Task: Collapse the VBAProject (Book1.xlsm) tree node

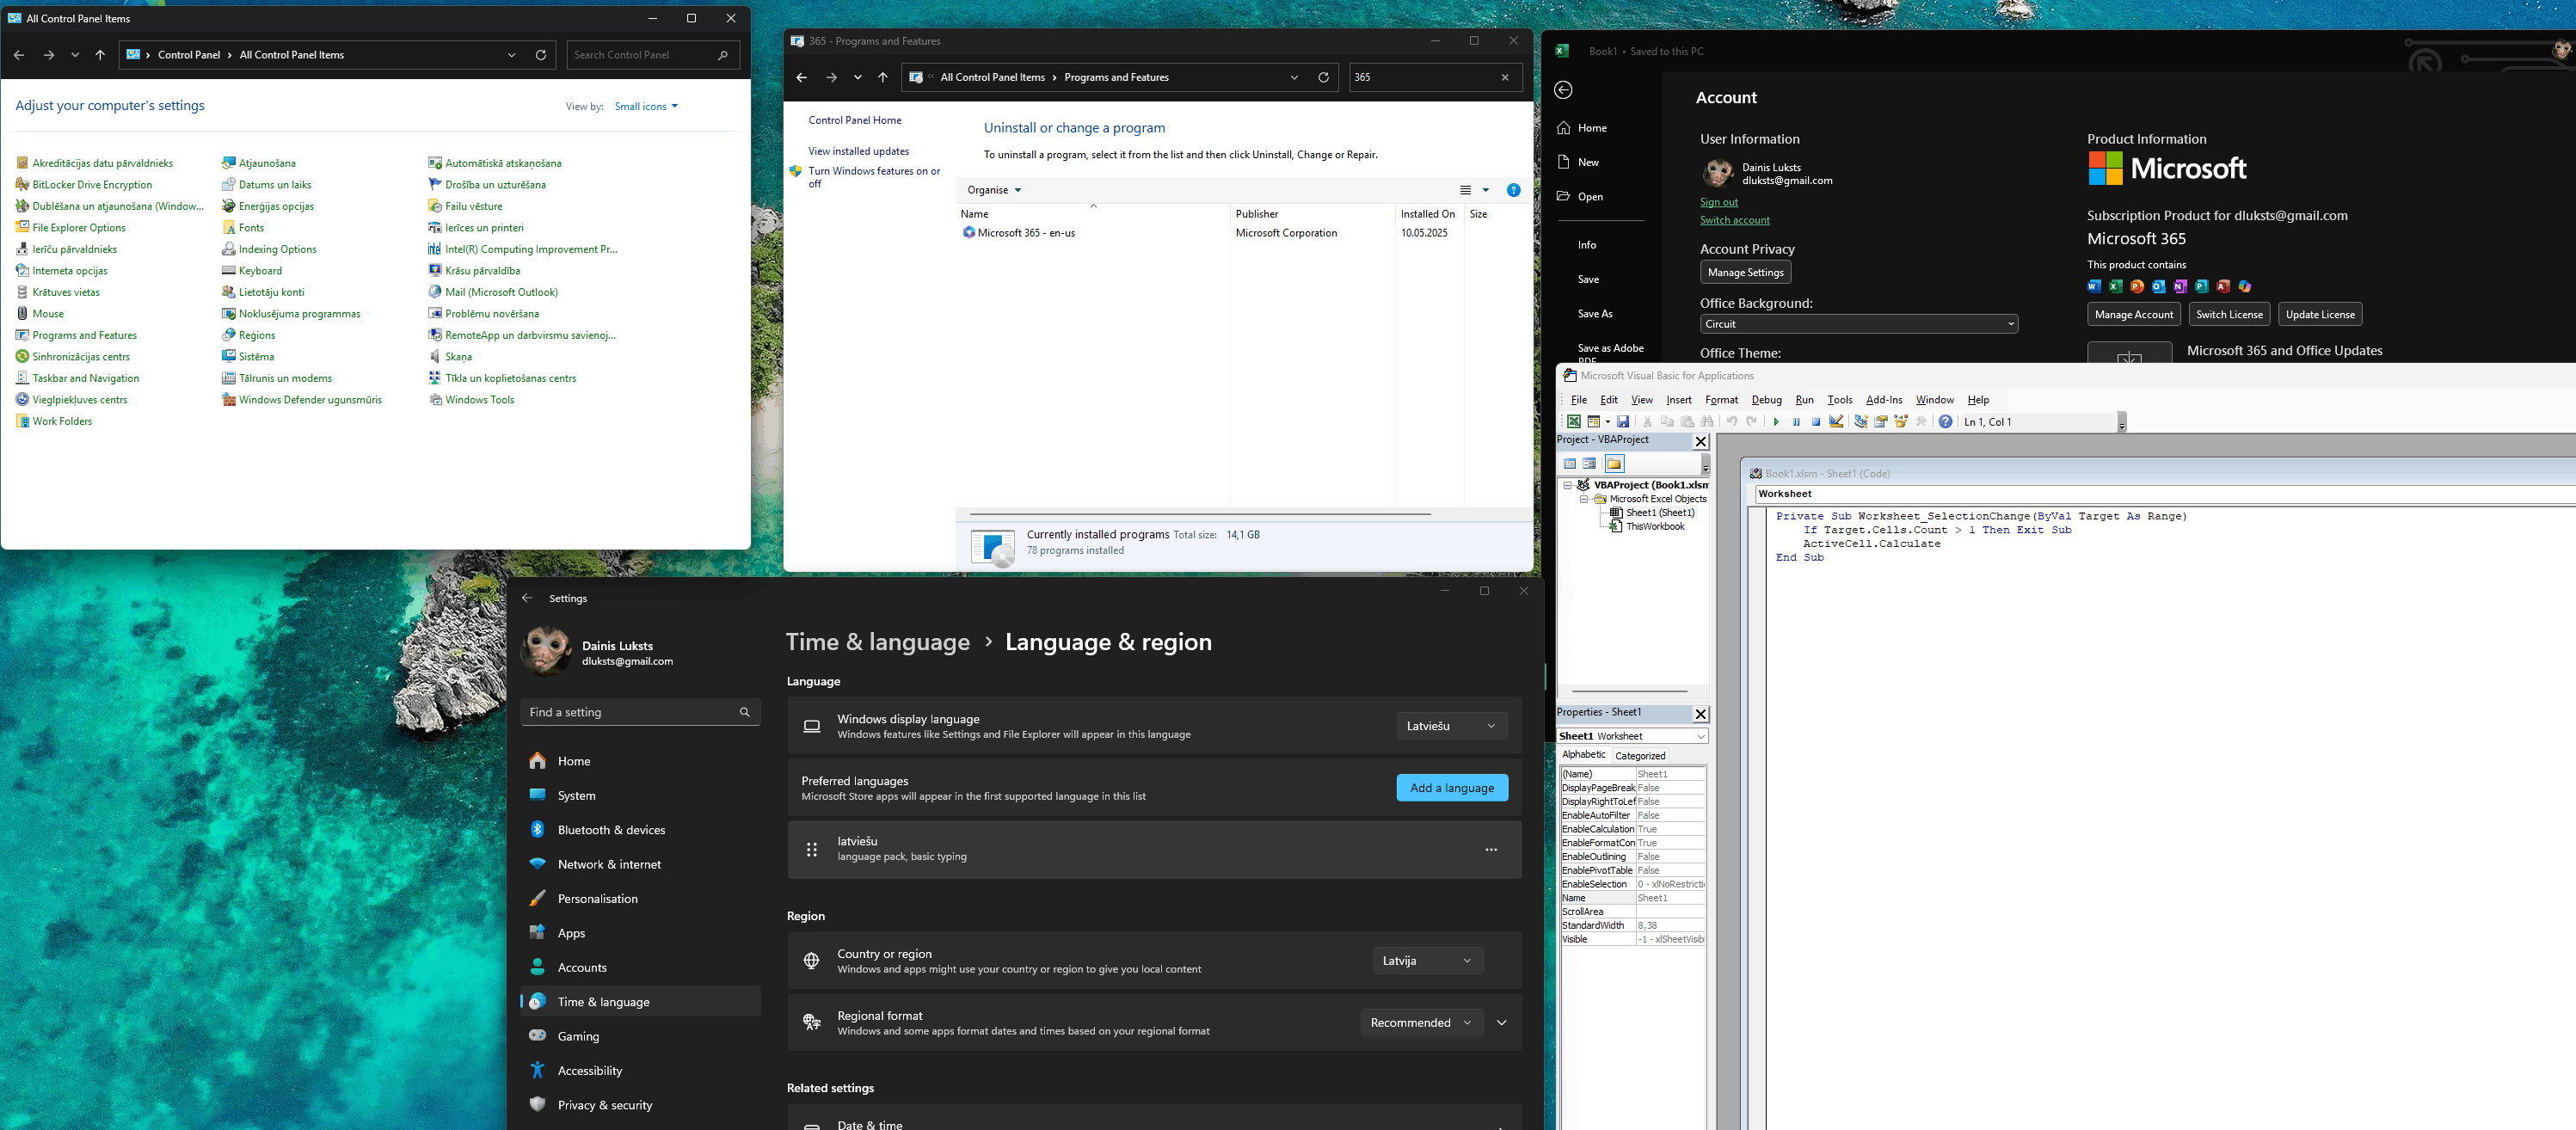Action: coord(1568,485)
